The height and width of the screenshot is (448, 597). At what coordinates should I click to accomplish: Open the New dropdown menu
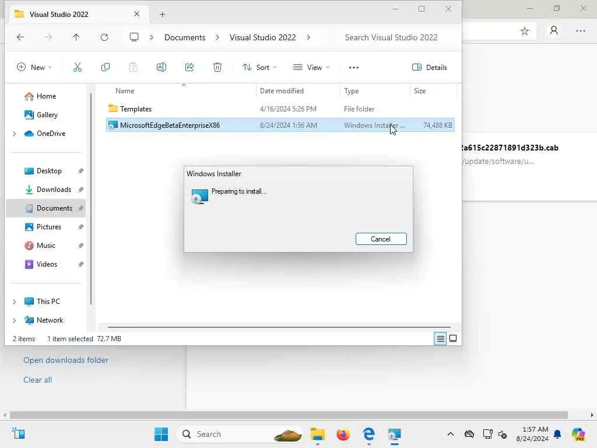coord(34,68)
